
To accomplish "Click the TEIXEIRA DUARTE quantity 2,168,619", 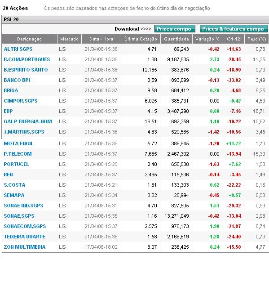I will click(x=178, y=237).
